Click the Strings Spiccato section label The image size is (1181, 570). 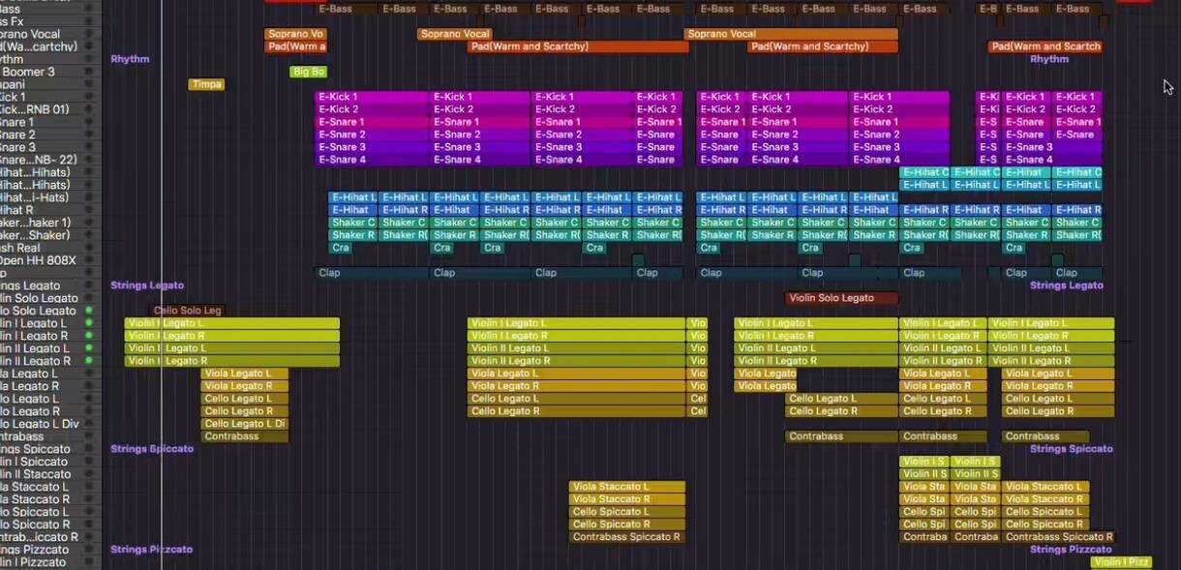tap(152, 448)
